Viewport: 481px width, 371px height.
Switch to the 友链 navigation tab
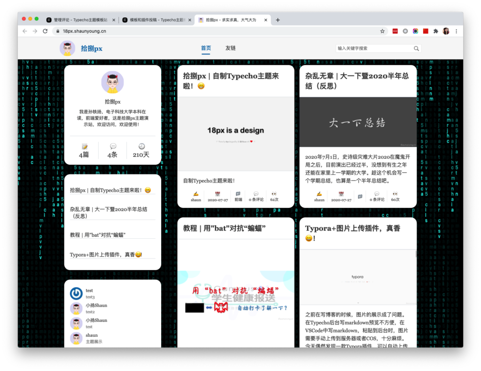pos(230,48)
